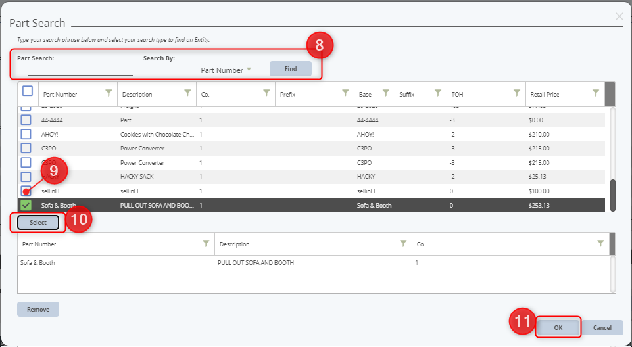The image size is (632, 347).
Task: Filter the upper Description column
Action: coord(188,93)
